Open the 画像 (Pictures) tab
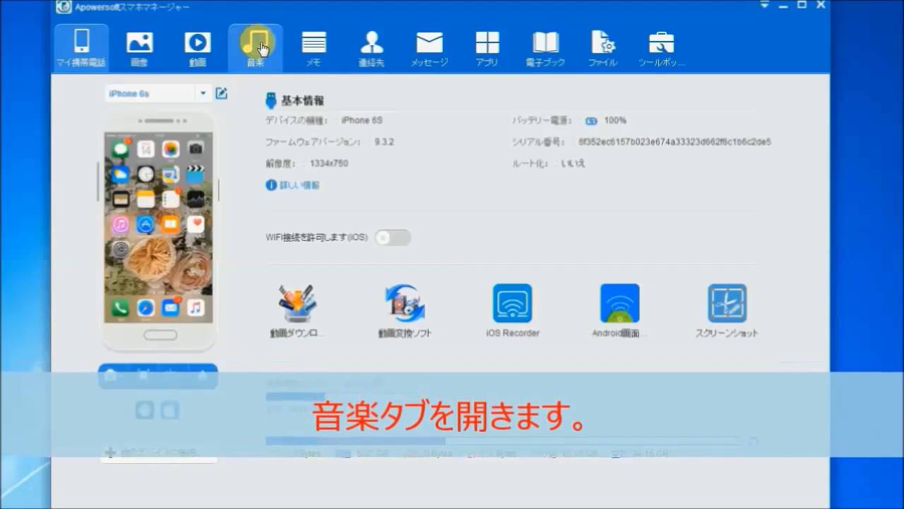Image resolution: width=904 pixels, height=509 pixels. coord(139,47)
